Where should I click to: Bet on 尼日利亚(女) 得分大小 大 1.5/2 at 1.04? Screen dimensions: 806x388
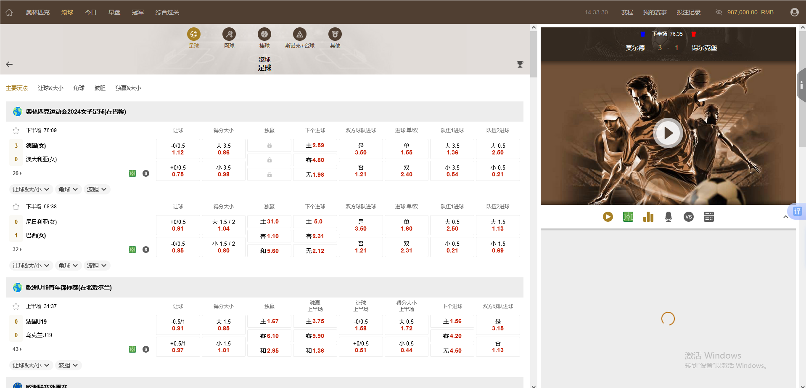(x=224, y=225)
